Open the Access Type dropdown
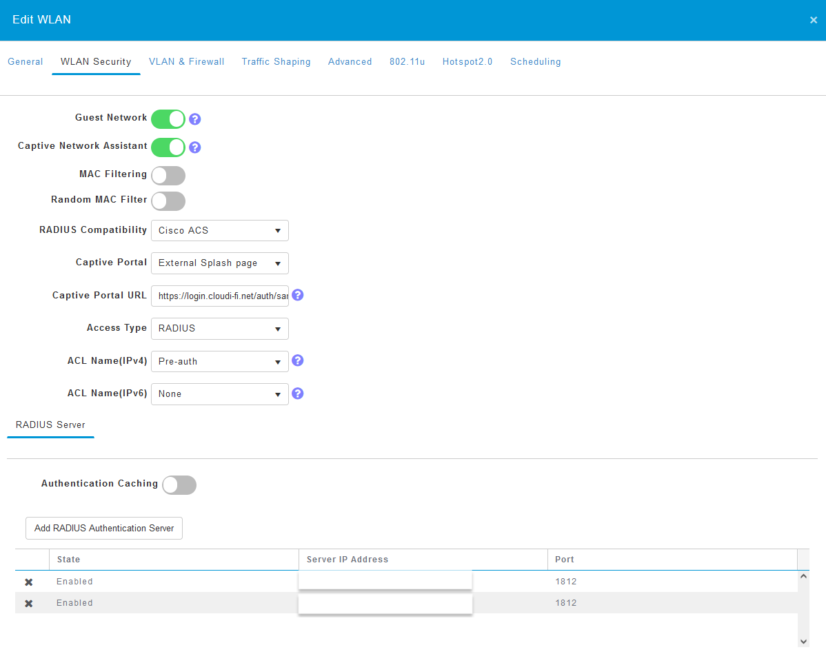The height and width of the screenshot is (654, 826). coord(219,329)
